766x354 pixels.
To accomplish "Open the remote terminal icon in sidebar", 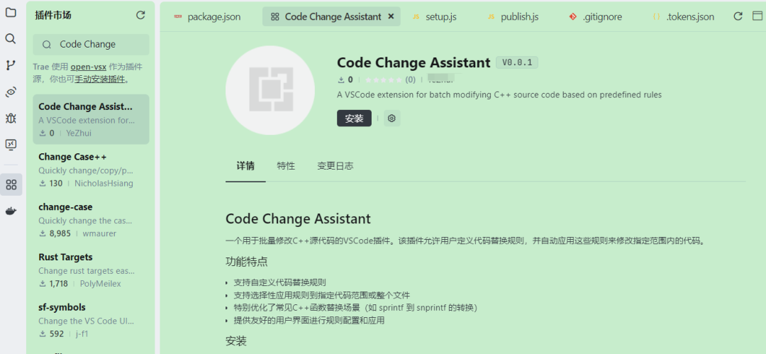I will tap(11, 145).
